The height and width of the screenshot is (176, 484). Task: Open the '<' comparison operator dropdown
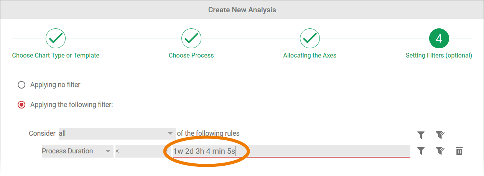tap(140, 151)
